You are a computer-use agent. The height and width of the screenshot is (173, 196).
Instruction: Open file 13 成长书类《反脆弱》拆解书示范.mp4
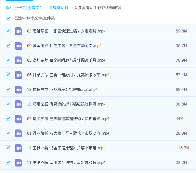(x=62, y=90)
